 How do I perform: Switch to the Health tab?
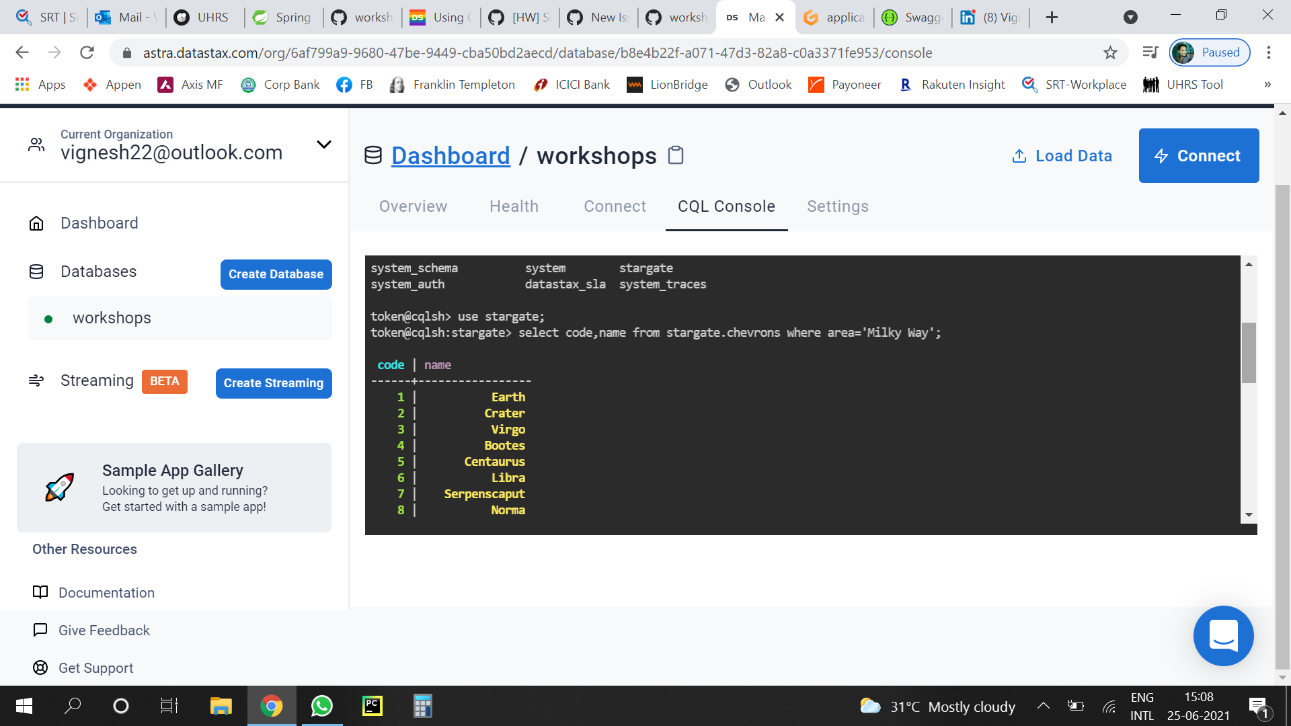click(x=514, y=206)
